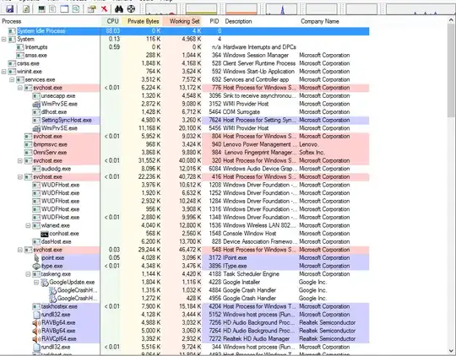Click the crosshair Find Window's Process icon
This screenshot has height=356, width=456.
[x=131, y=9]
